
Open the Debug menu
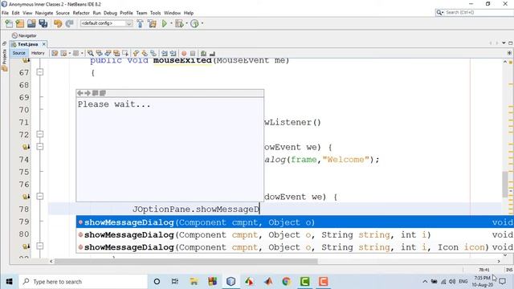click(110, 13)
